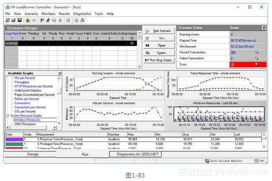Select HTTP Responses per Second graph

coord(33,86)
